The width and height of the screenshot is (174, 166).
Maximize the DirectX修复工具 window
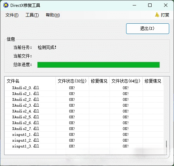pos(150,5)
